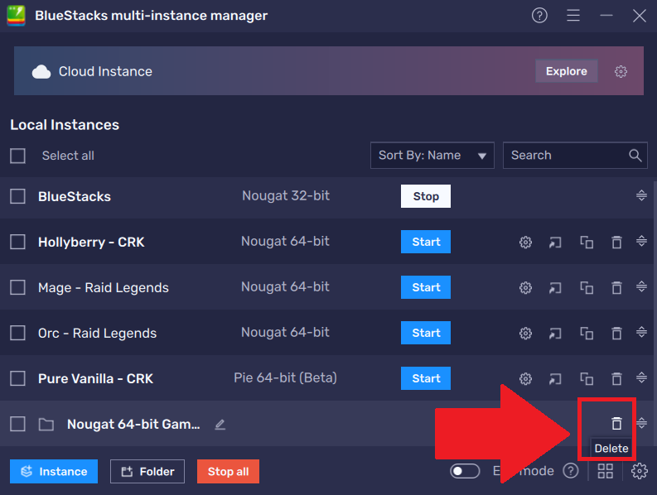Screen dimensions: 657x495
Task: Click reorder handle for Pure Vanilla - CRK
Action: tap(641, 377)
